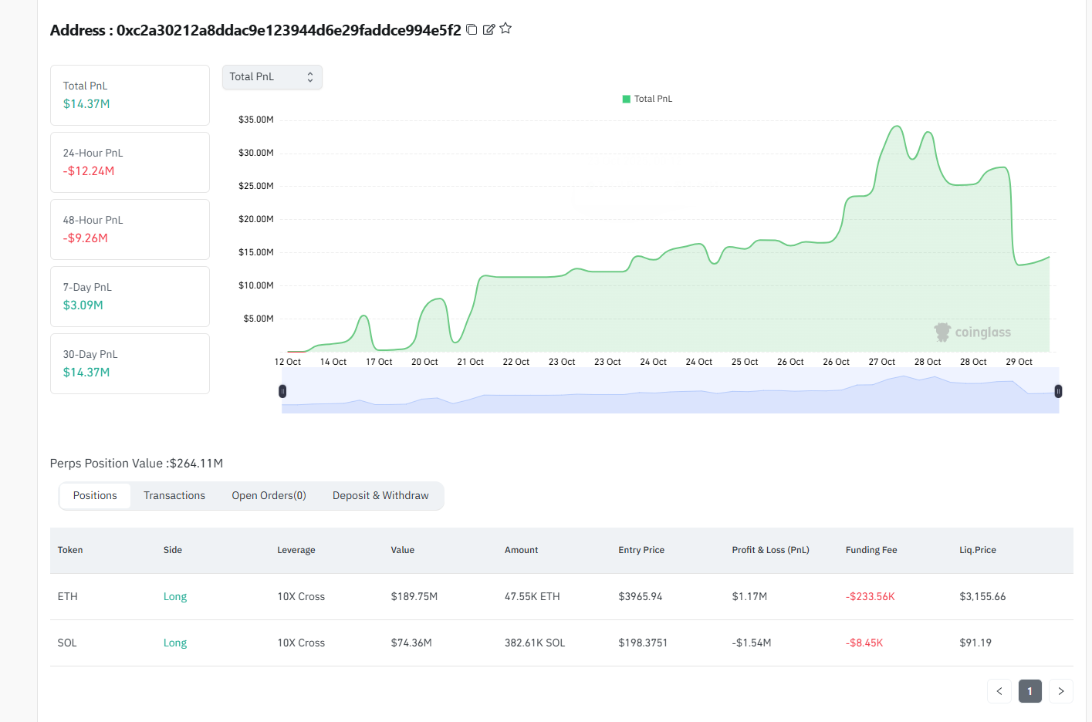Select the 24-Hour PnL card
This screenshot has width=1092, height=722.
(130, 162)
